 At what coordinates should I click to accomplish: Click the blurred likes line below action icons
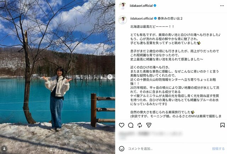pyautogui.click(x=150, y=133)
